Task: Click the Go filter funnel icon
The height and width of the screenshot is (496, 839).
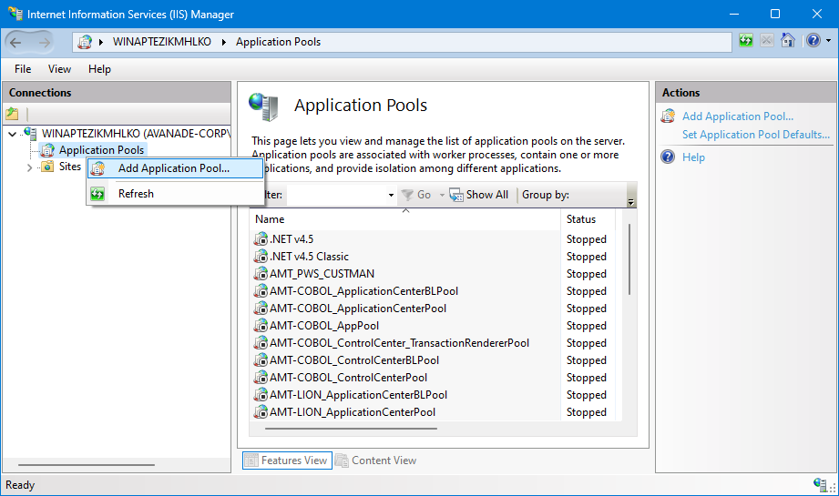Action: 407,195
